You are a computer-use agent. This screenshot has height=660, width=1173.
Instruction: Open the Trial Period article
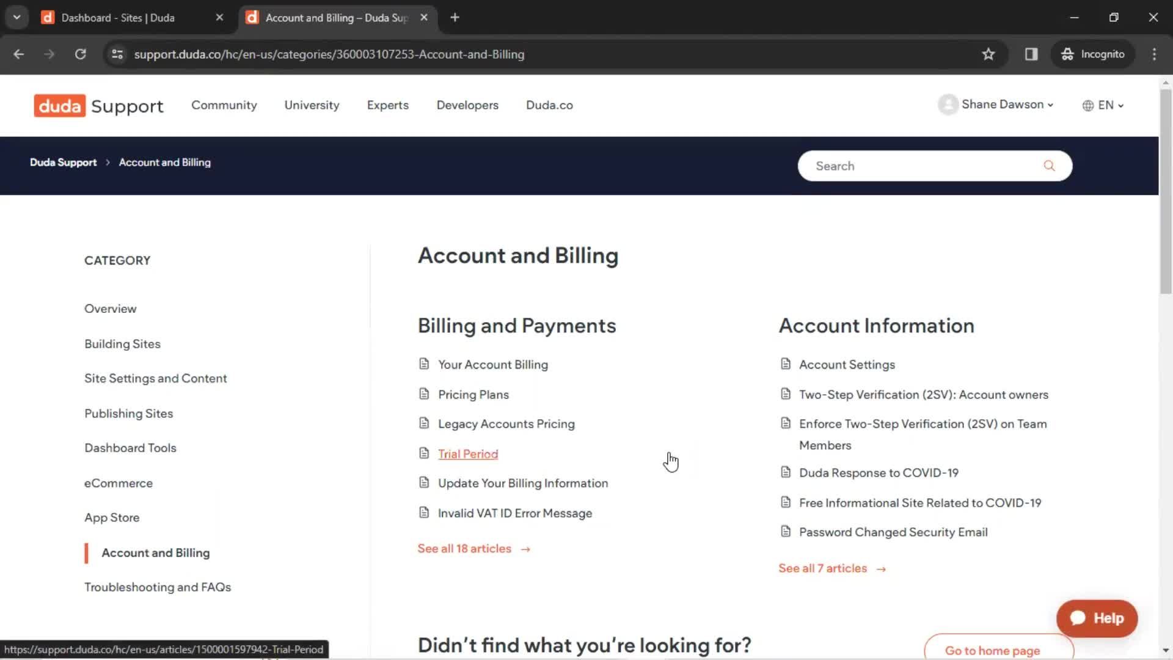click(x=468, y=453)
